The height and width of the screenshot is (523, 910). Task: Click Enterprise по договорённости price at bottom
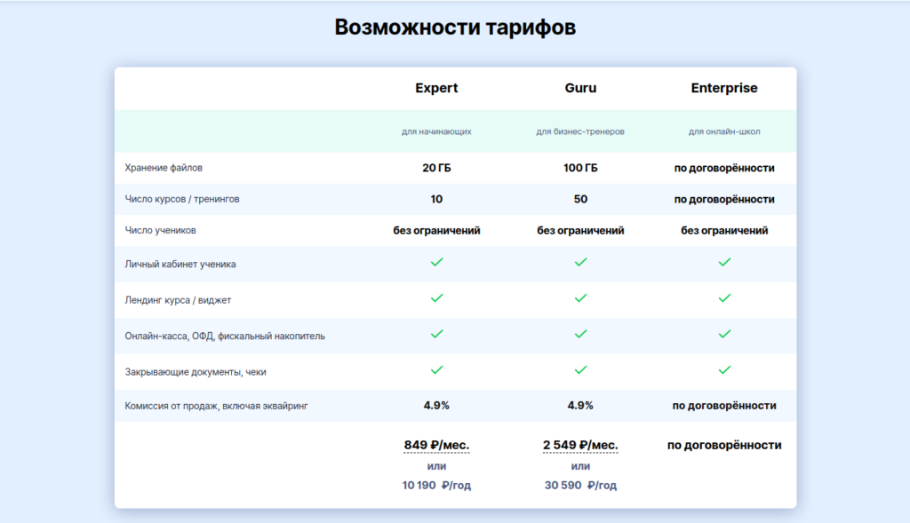tap(724, 445)
